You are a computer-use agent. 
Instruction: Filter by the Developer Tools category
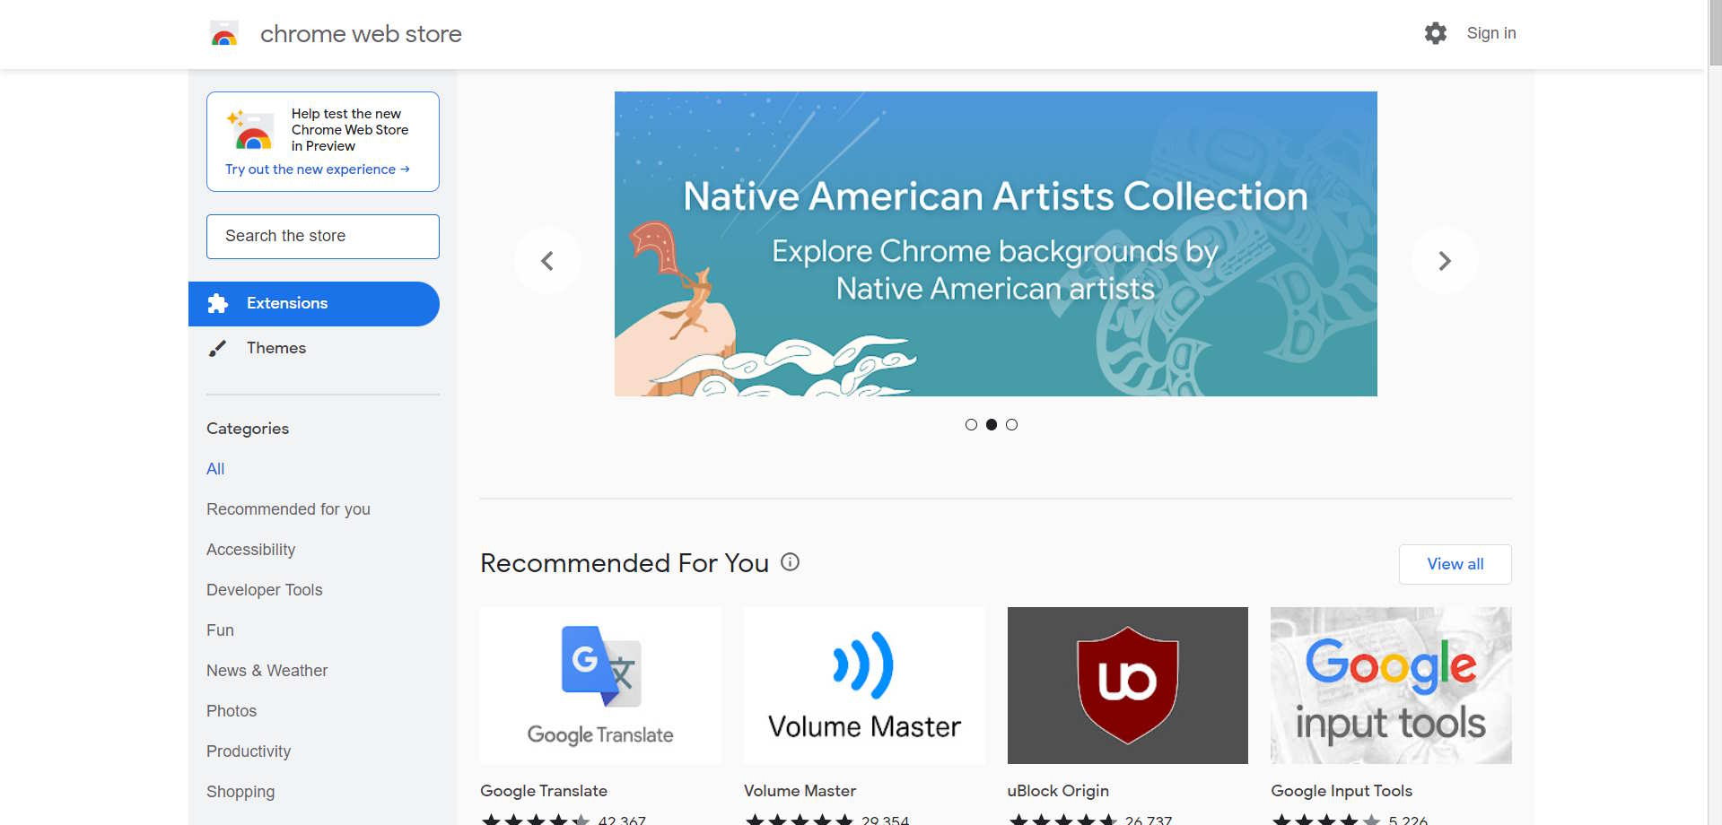pos(264,590)
